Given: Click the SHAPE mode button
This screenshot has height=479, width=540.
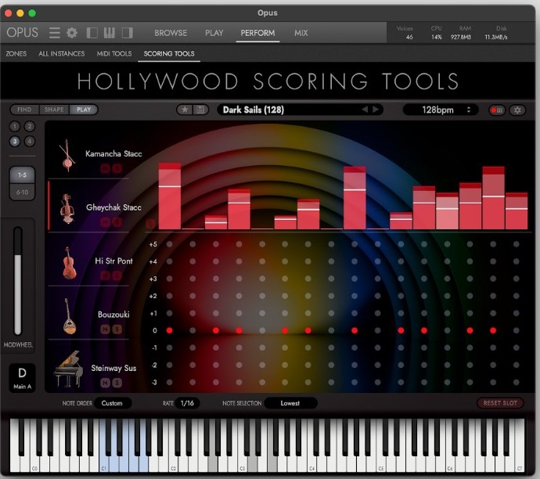Looking at the screenshot, I should pyautogui.click(x=54, y=110).
